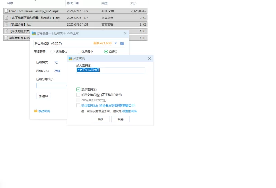Click file icon of 最新地址及APP row
This screenshot has width=276, height=188.
[x=6, y=38]
